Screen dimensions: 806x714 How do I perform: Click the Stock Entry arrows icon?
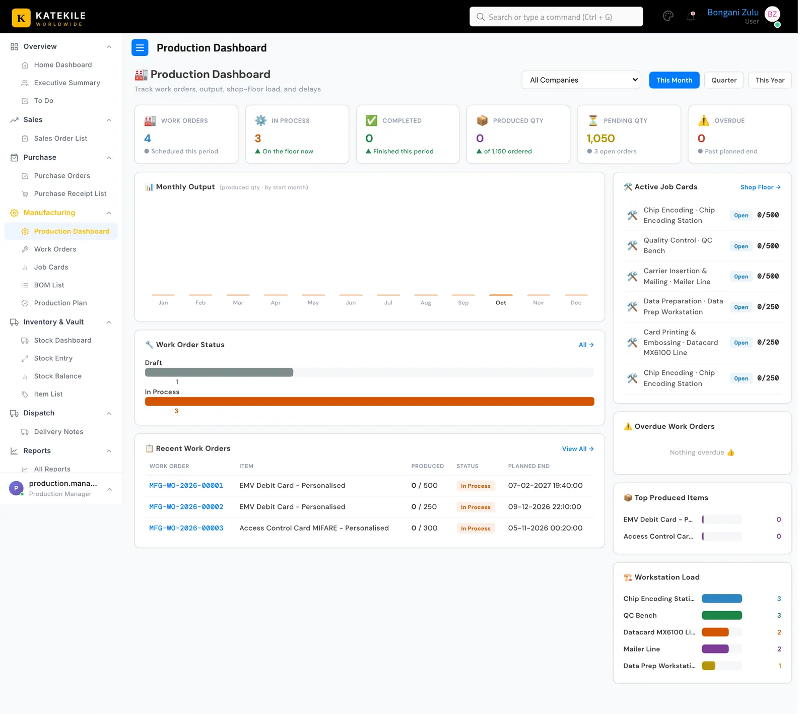25,359
